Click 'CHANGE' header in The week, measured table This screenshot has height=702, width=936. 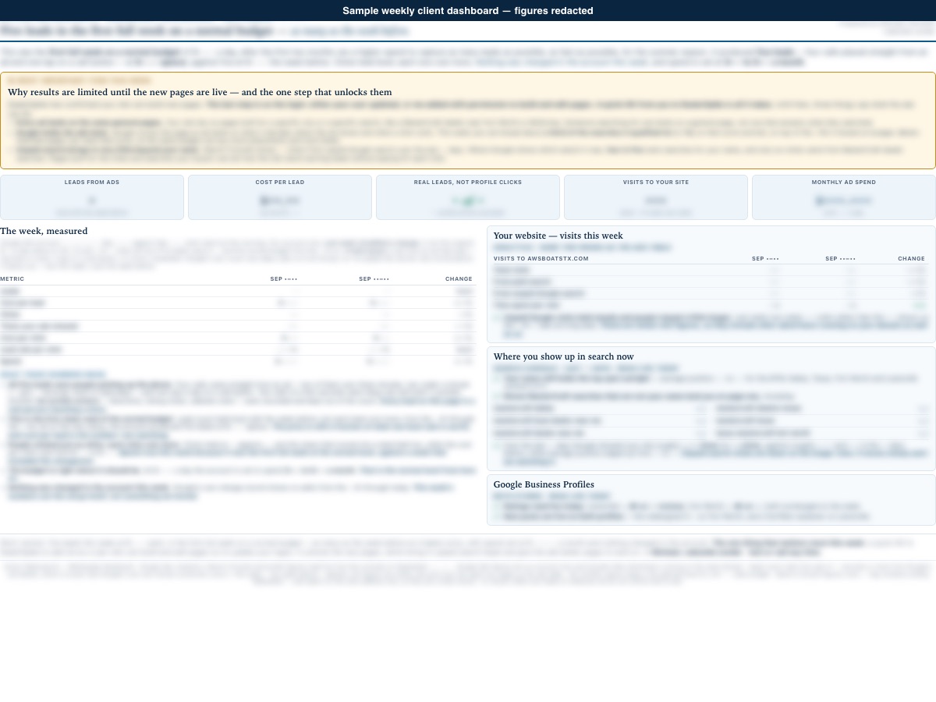459,278
